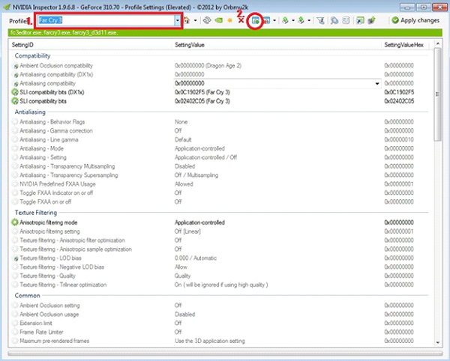
Task: Select the Antialiasing - Gamma correction row
Action: pyautogui.click(x=221, y=130)
